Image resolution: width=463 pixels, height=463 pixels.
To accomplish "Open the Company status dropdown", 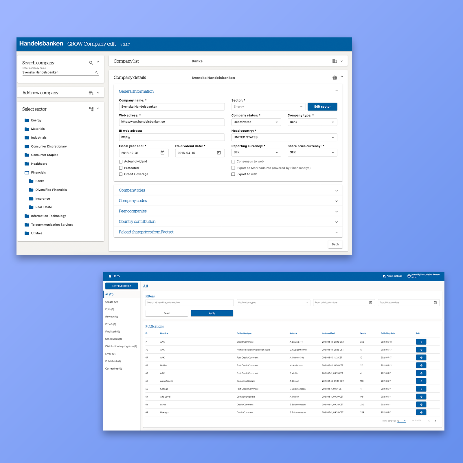I will click(x=256, y=122).
